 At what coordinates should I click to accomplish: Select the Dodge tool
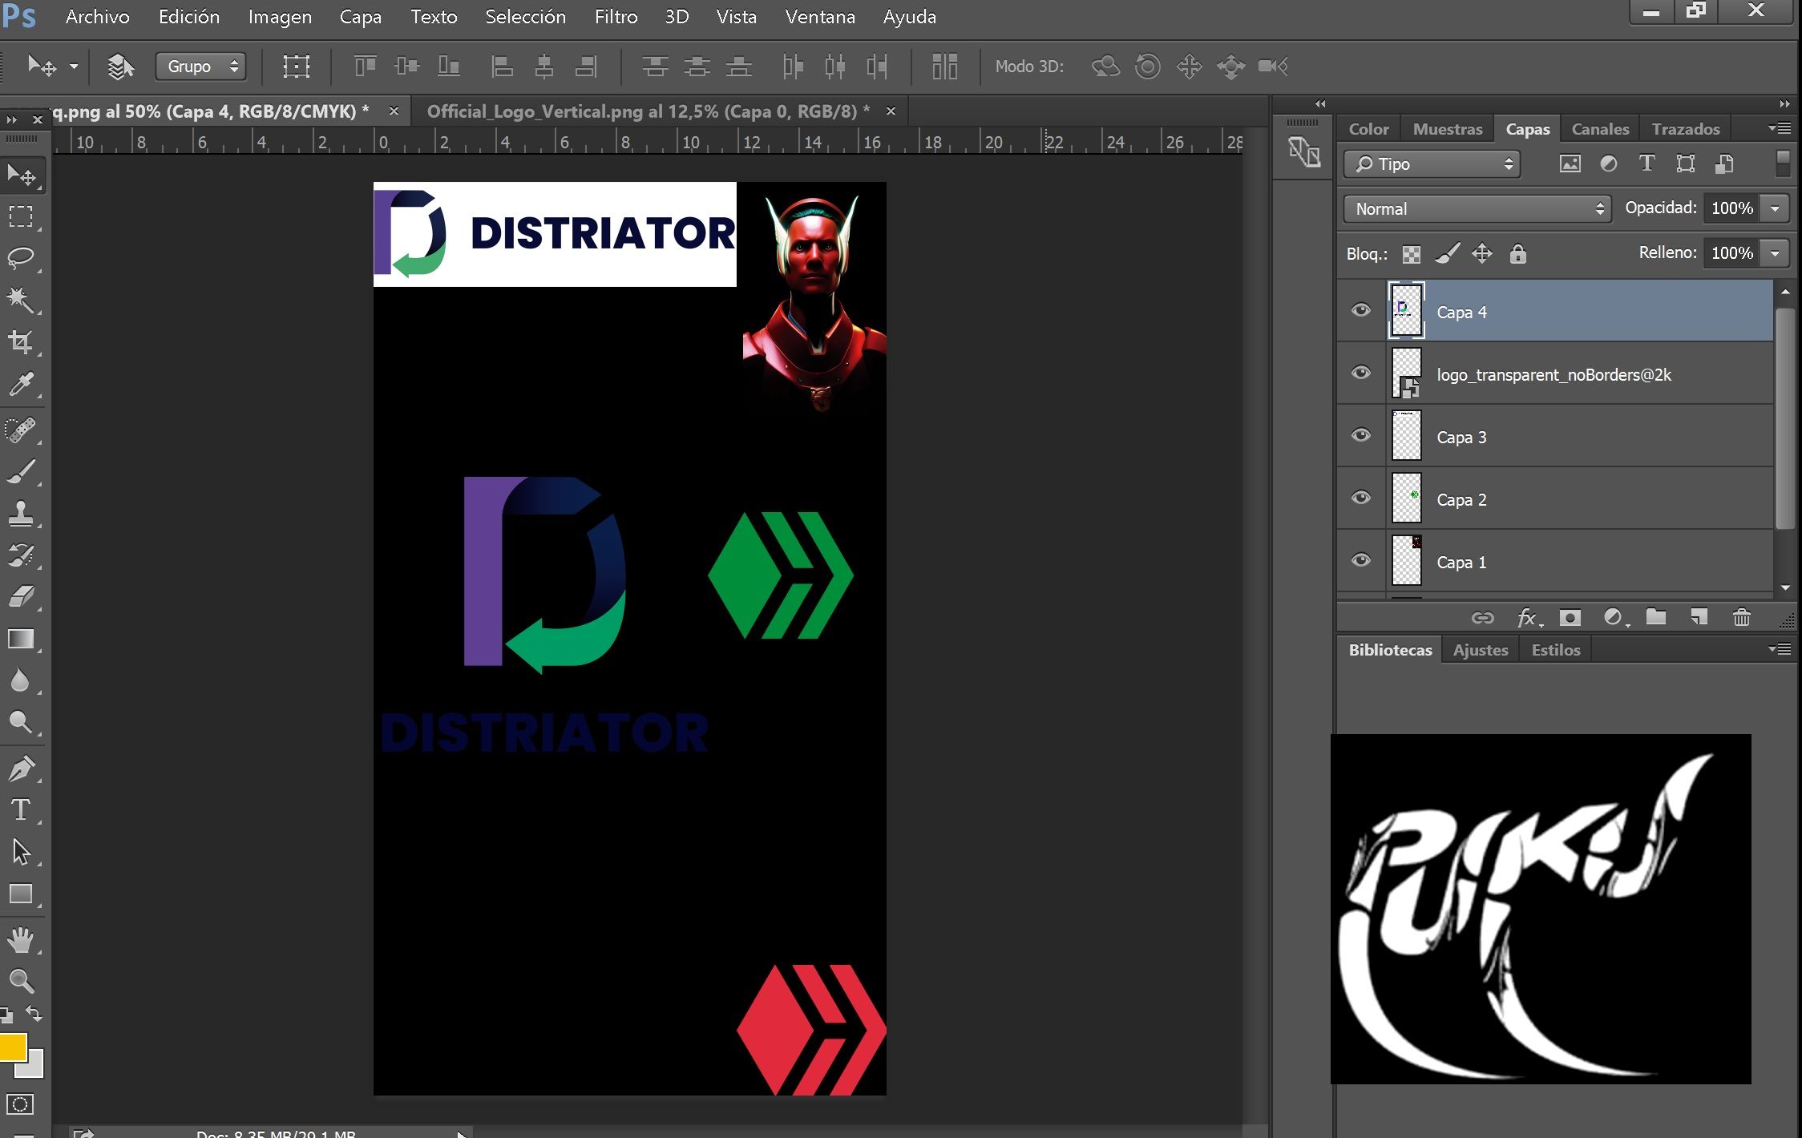[21, 722]
